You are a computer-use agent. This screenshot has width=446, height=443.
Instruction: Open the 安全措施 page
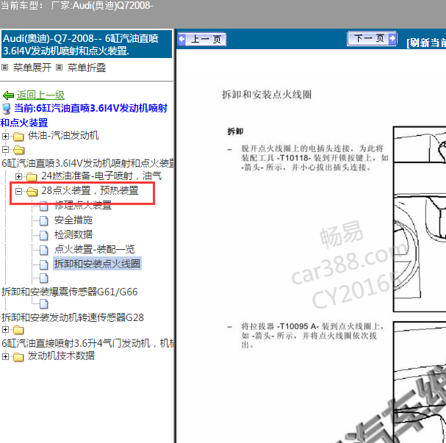pos(73,220)
